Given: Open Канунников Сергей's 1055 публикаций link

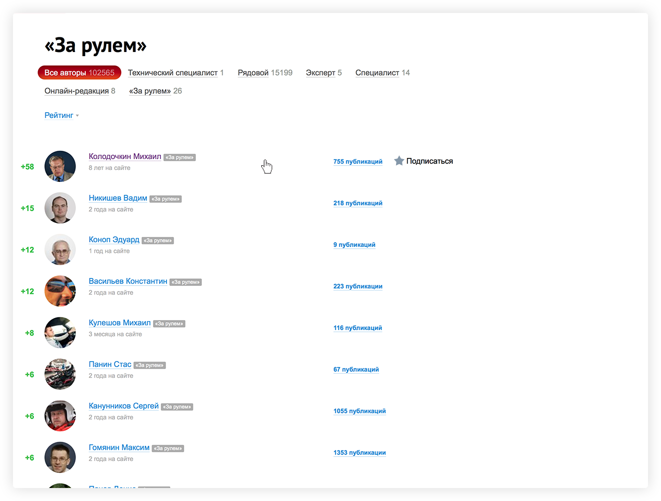Looking at the screenshot, I should point(359,411).
